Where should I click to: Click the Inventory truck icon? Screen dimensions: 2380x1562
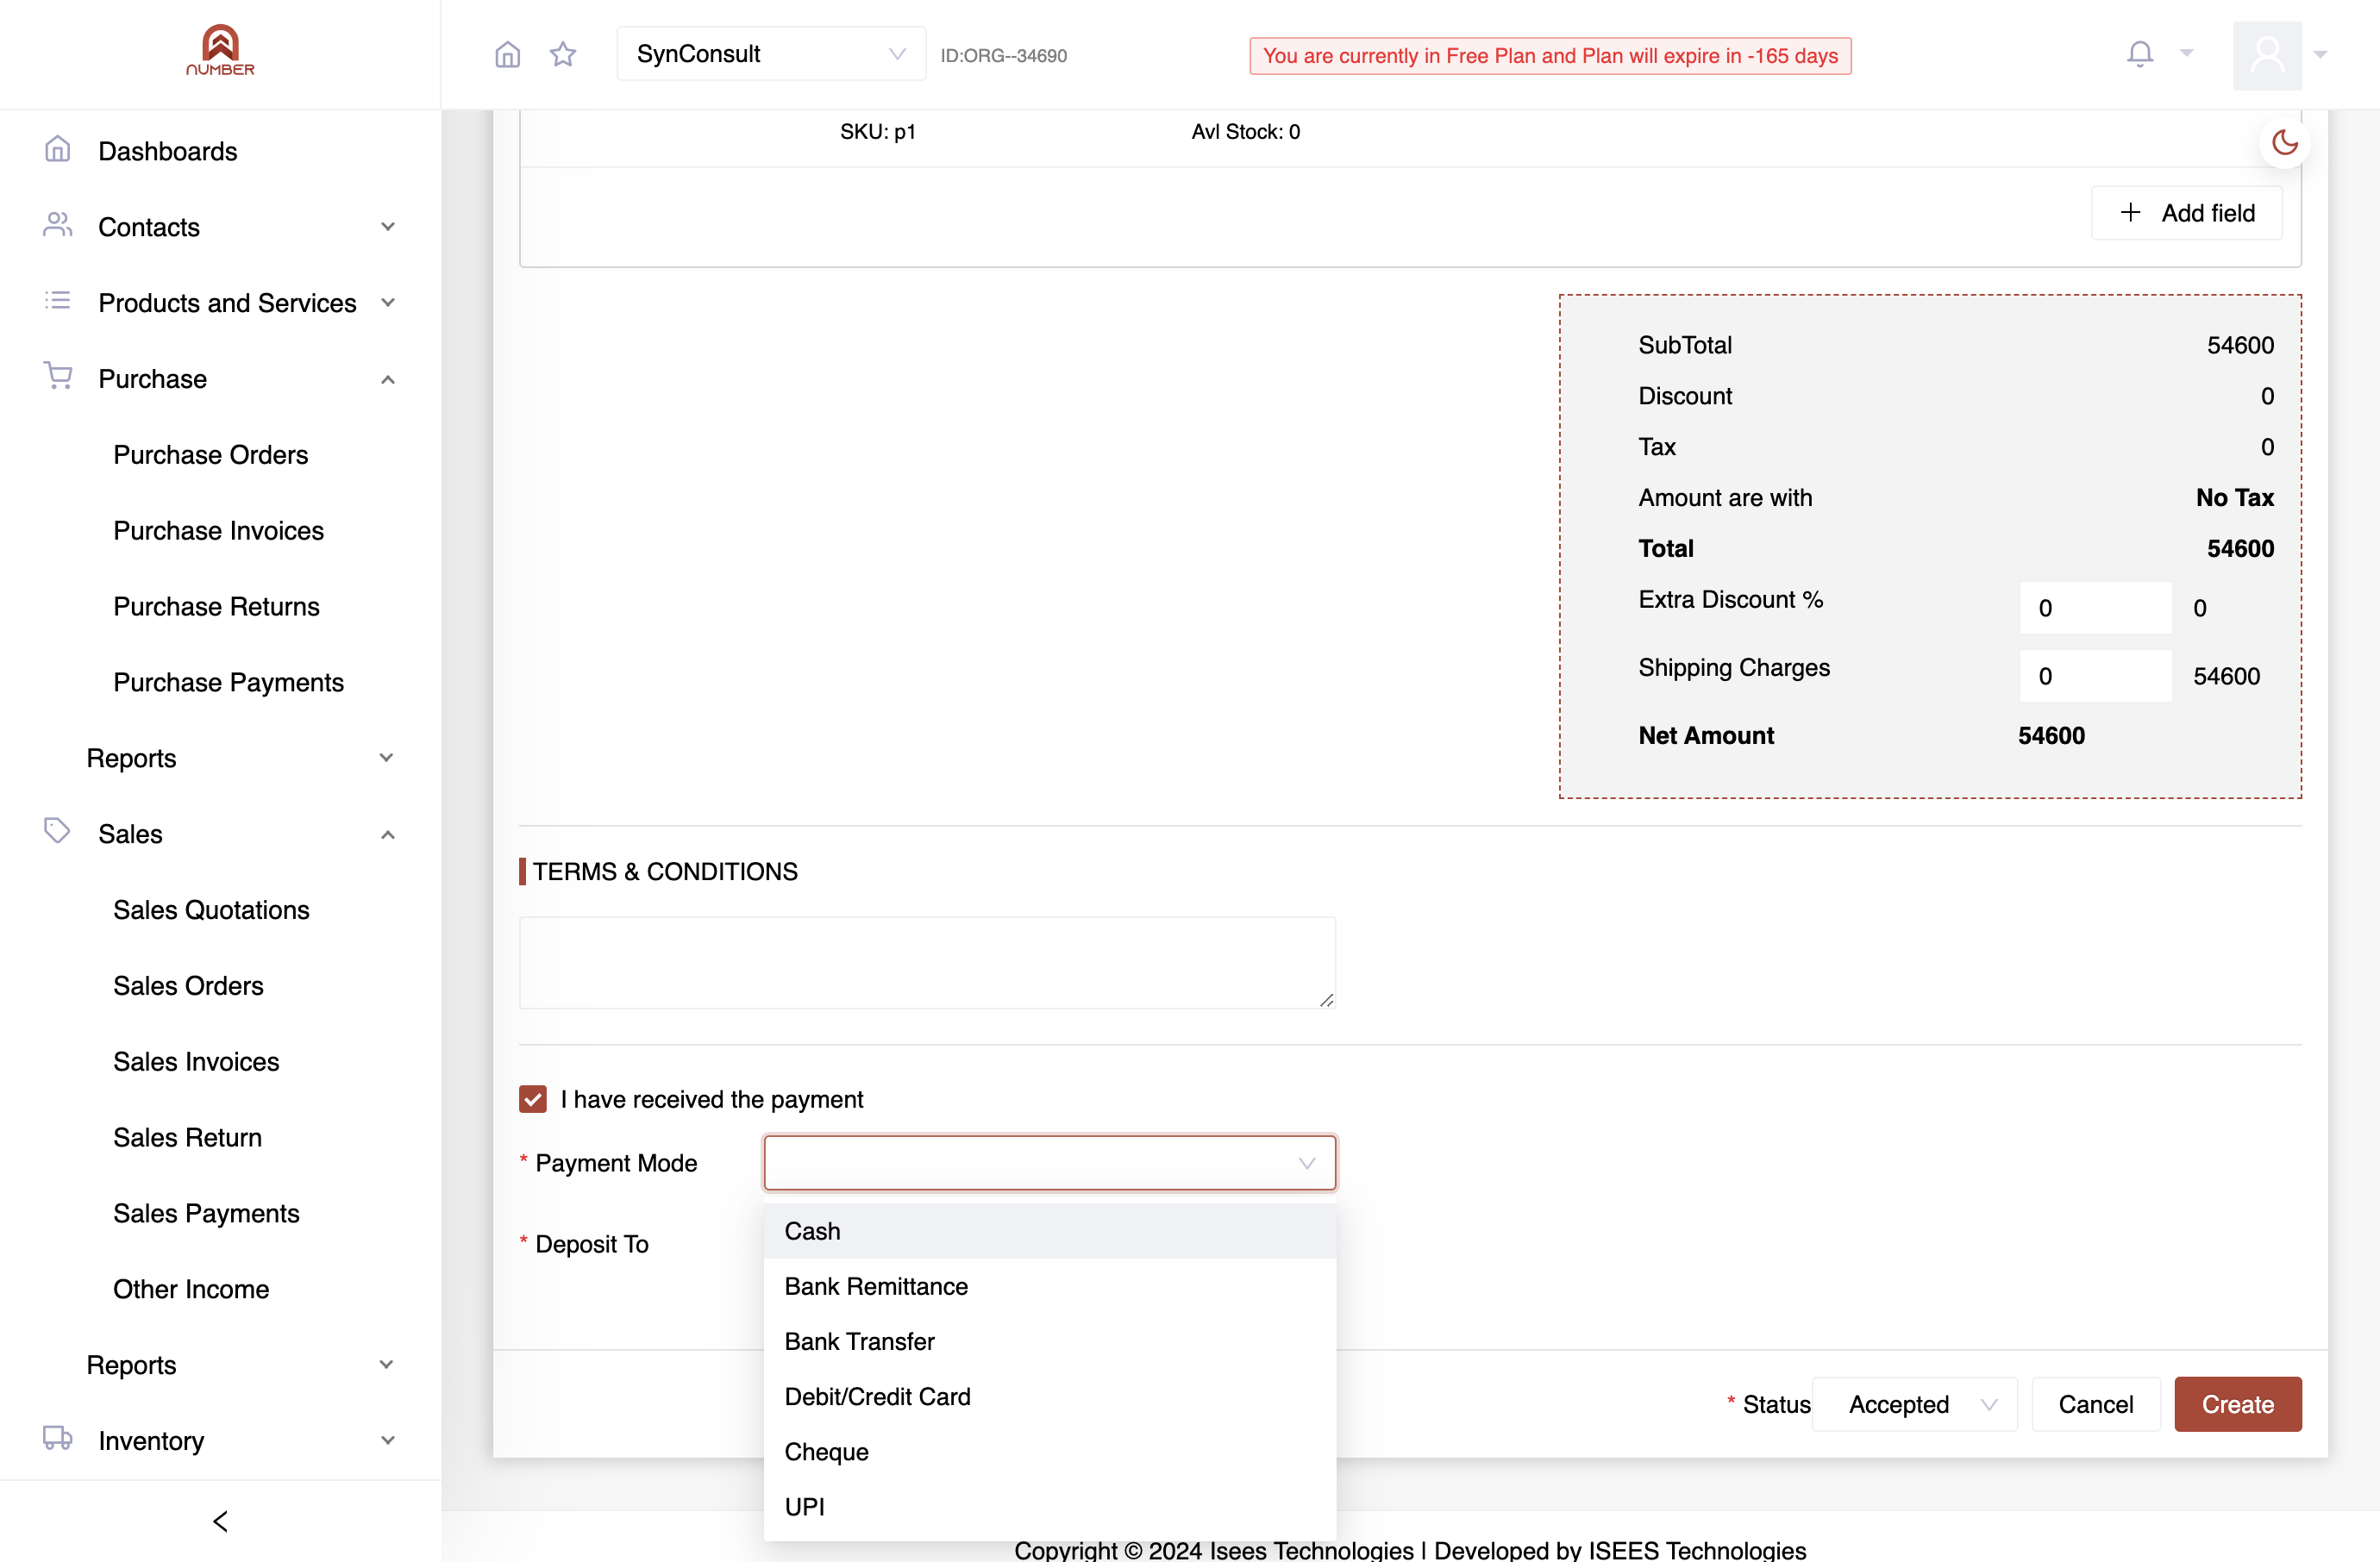[58, 1439]
